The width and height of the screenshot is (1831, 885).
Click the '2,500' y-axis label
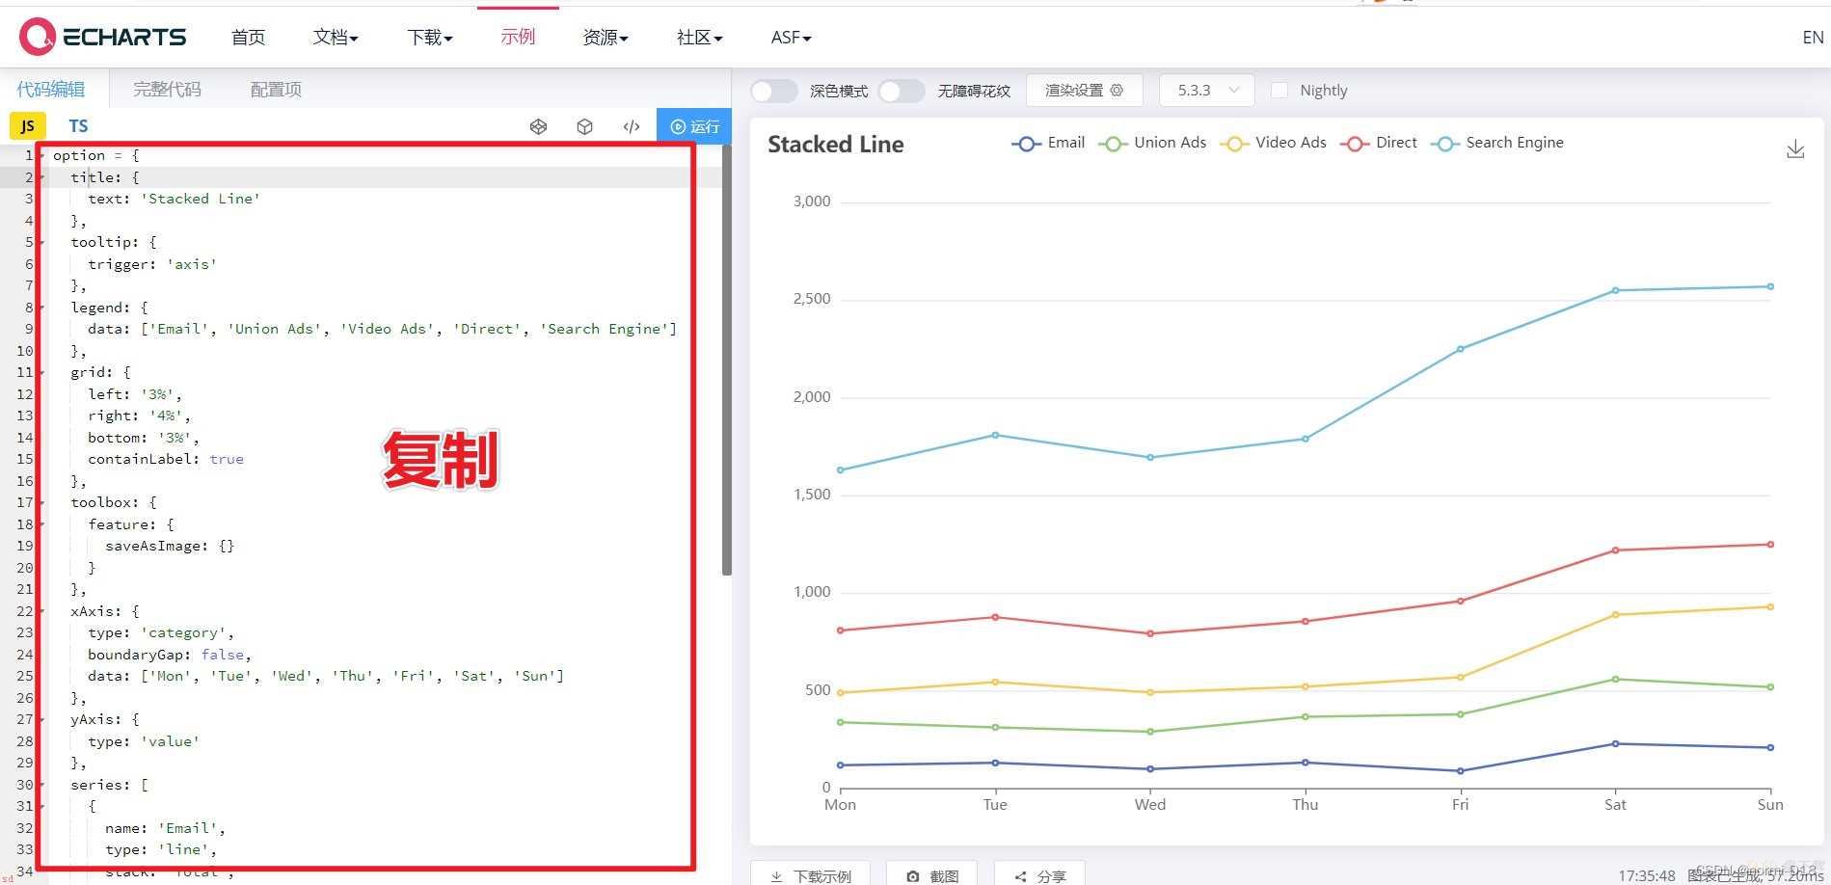click(x=812, y=299)
